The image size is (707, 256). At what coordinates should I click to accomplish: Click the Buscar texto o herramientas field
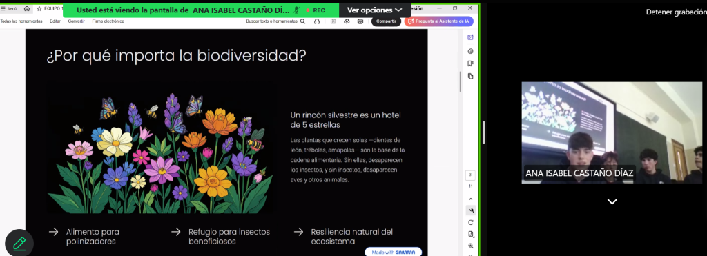pyautogui.click(x=271, y=21)
